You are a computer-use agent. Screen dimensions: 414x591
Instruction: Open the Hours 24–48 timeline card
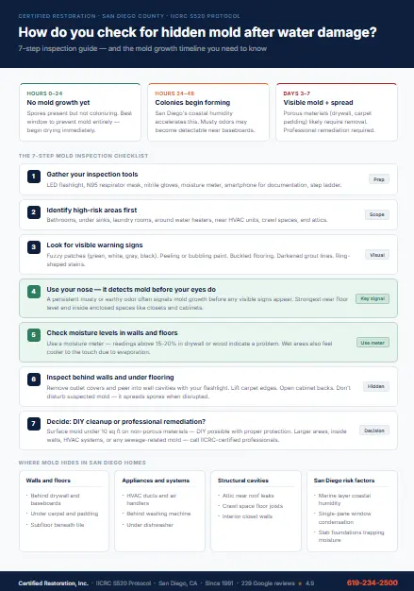(208, 112)
